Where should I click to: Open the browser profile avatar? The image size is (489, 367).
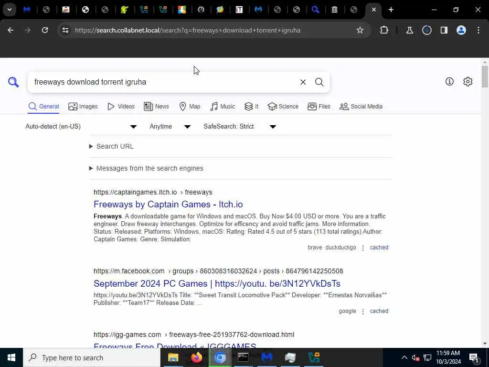(461, 30)
